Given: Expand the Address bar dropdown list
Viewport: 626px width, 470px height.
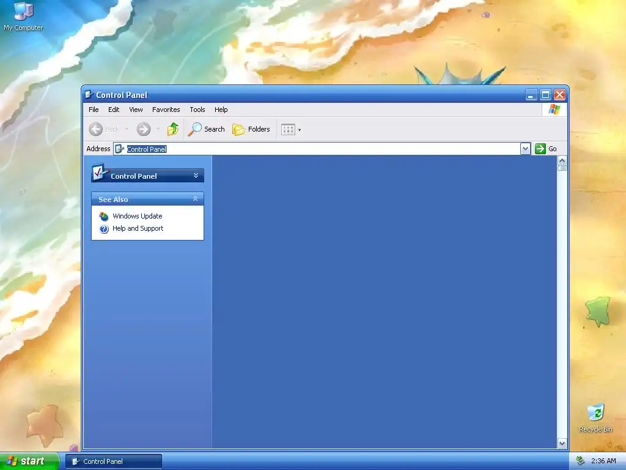Looking at the screenshot, I should coord(525,149).
